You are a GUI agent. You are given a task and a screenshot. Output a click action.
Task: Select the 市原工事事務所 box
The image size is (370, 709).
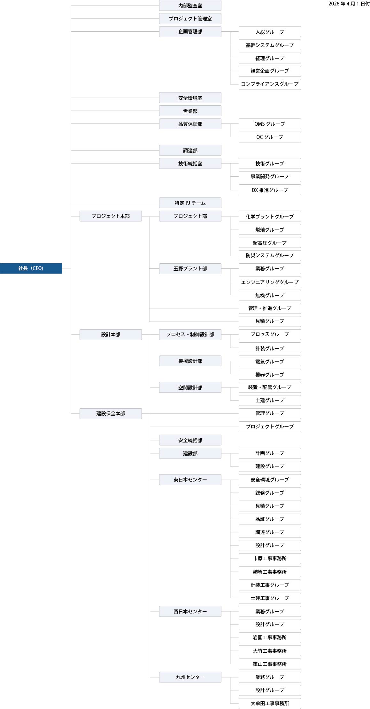(x=270, y=559)
